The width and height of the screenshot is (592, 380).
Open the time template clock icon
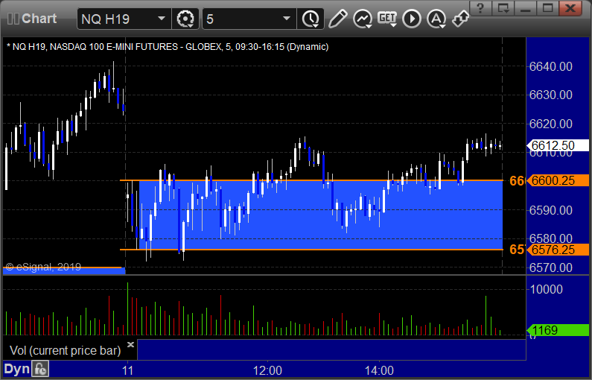coord(311,19)
